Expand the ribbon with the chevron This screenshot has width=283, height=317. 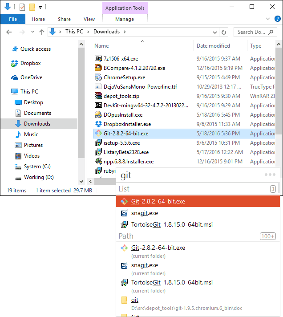pyautogui.click(x=268, y=19)
